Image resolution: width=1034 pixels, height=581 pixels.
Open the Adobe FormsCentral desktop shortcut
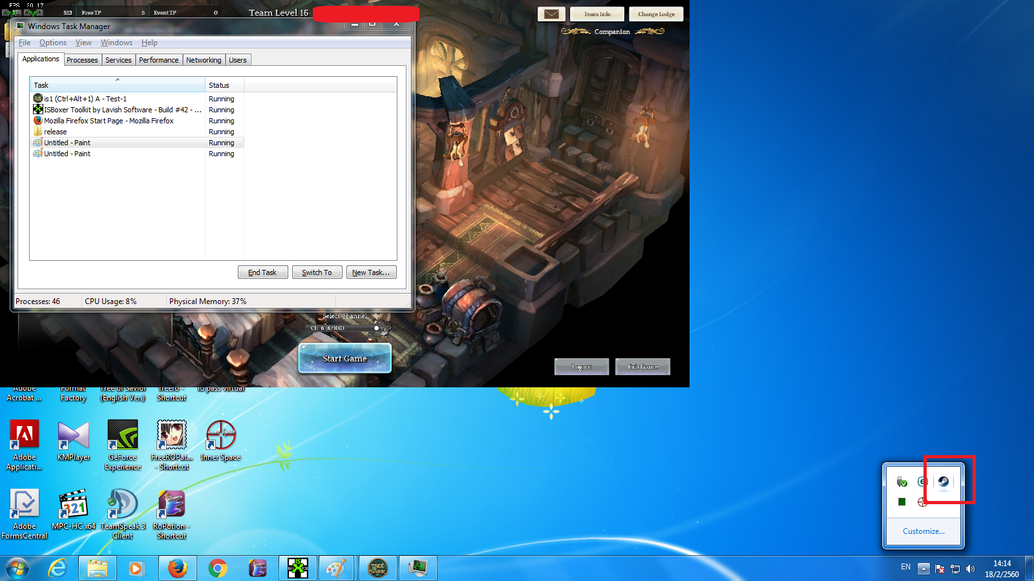click(x=25, y=514)
